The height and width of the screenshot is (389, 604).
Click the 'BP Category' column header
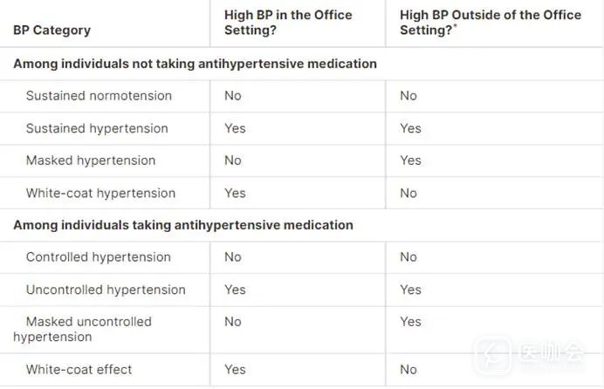click(51, 31)
